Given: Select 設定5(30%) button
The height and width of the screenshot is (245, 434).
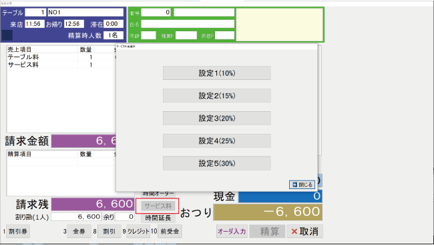Looking at the screenshot, I should click(217, 163).
